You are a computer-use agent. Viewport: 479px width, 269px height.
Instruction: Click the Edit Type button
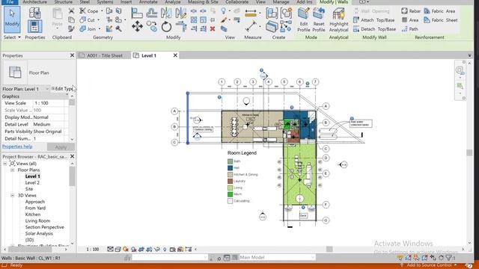[x=62, y=89]
